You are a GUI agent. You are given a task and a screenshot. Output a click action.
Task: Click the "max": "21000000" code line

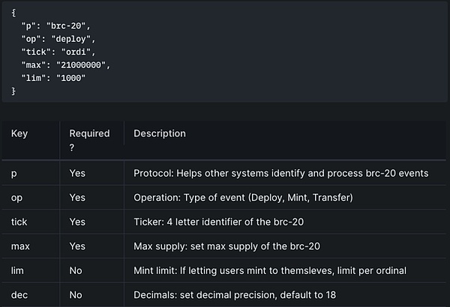pos(67,64)
